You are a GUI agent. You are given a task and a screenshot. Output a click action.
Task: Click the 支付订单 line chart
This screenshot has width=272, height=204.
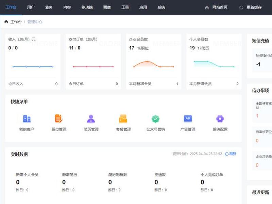pos(93,67)
